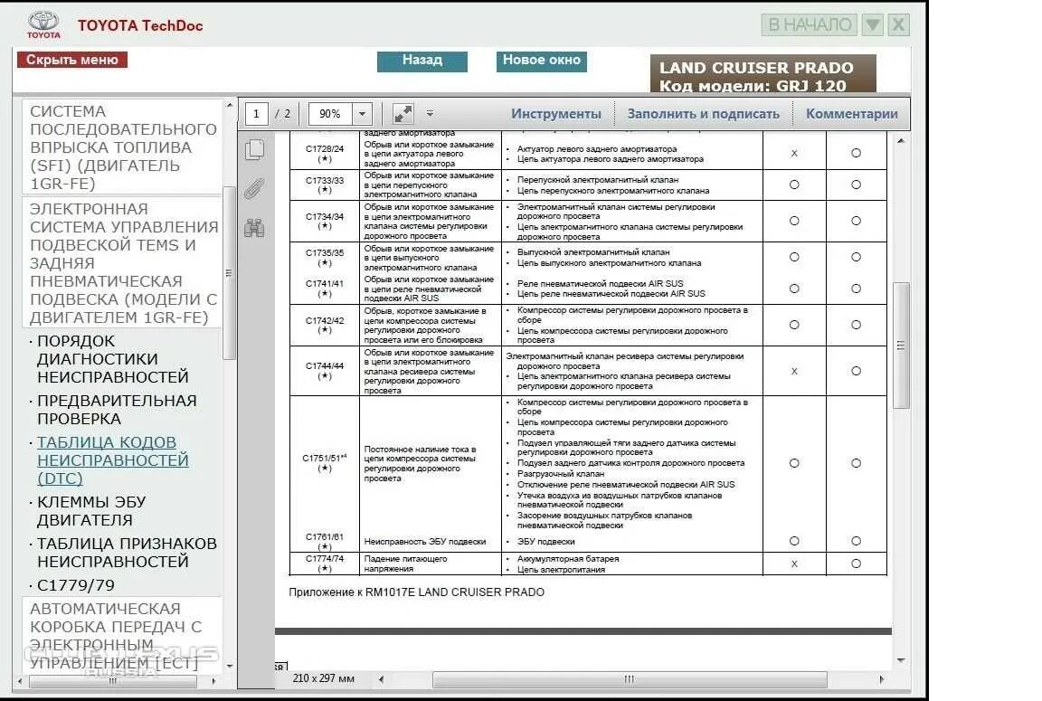Click DTC code C1728/24 cell
This screenshot has height=701, width=1042.
coord(325,154)
